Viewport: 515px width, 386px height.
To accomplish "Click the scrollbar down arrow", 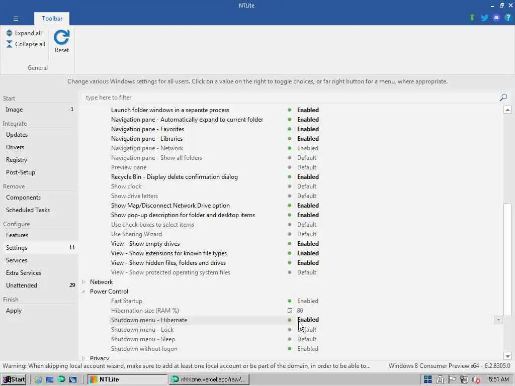I will [x=507, y=356].
